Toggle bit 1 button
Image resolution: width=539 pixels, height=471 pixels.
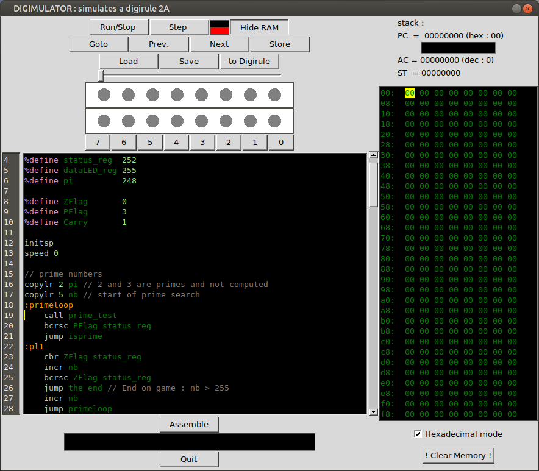(255, 143)
